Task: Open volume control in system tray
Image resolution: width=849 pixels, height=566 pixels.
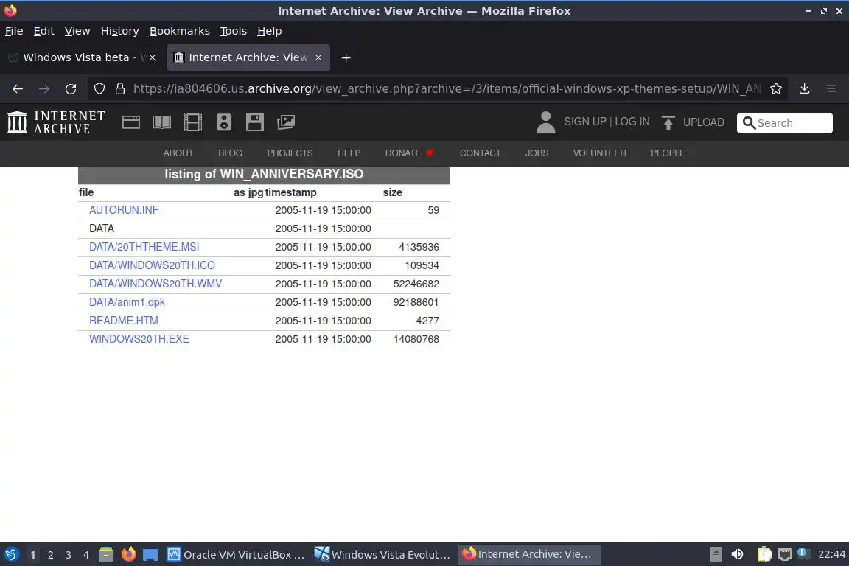Action: click(x=737, y=554)
